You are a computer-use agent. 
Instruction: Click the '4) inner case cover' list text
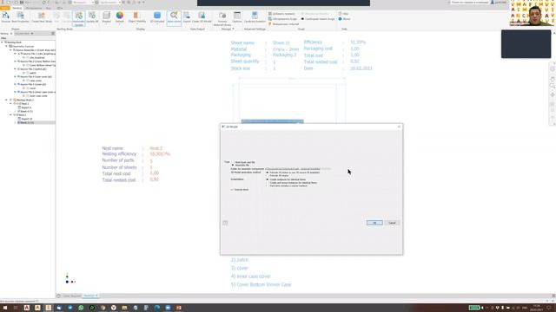[x=250, y=276]
